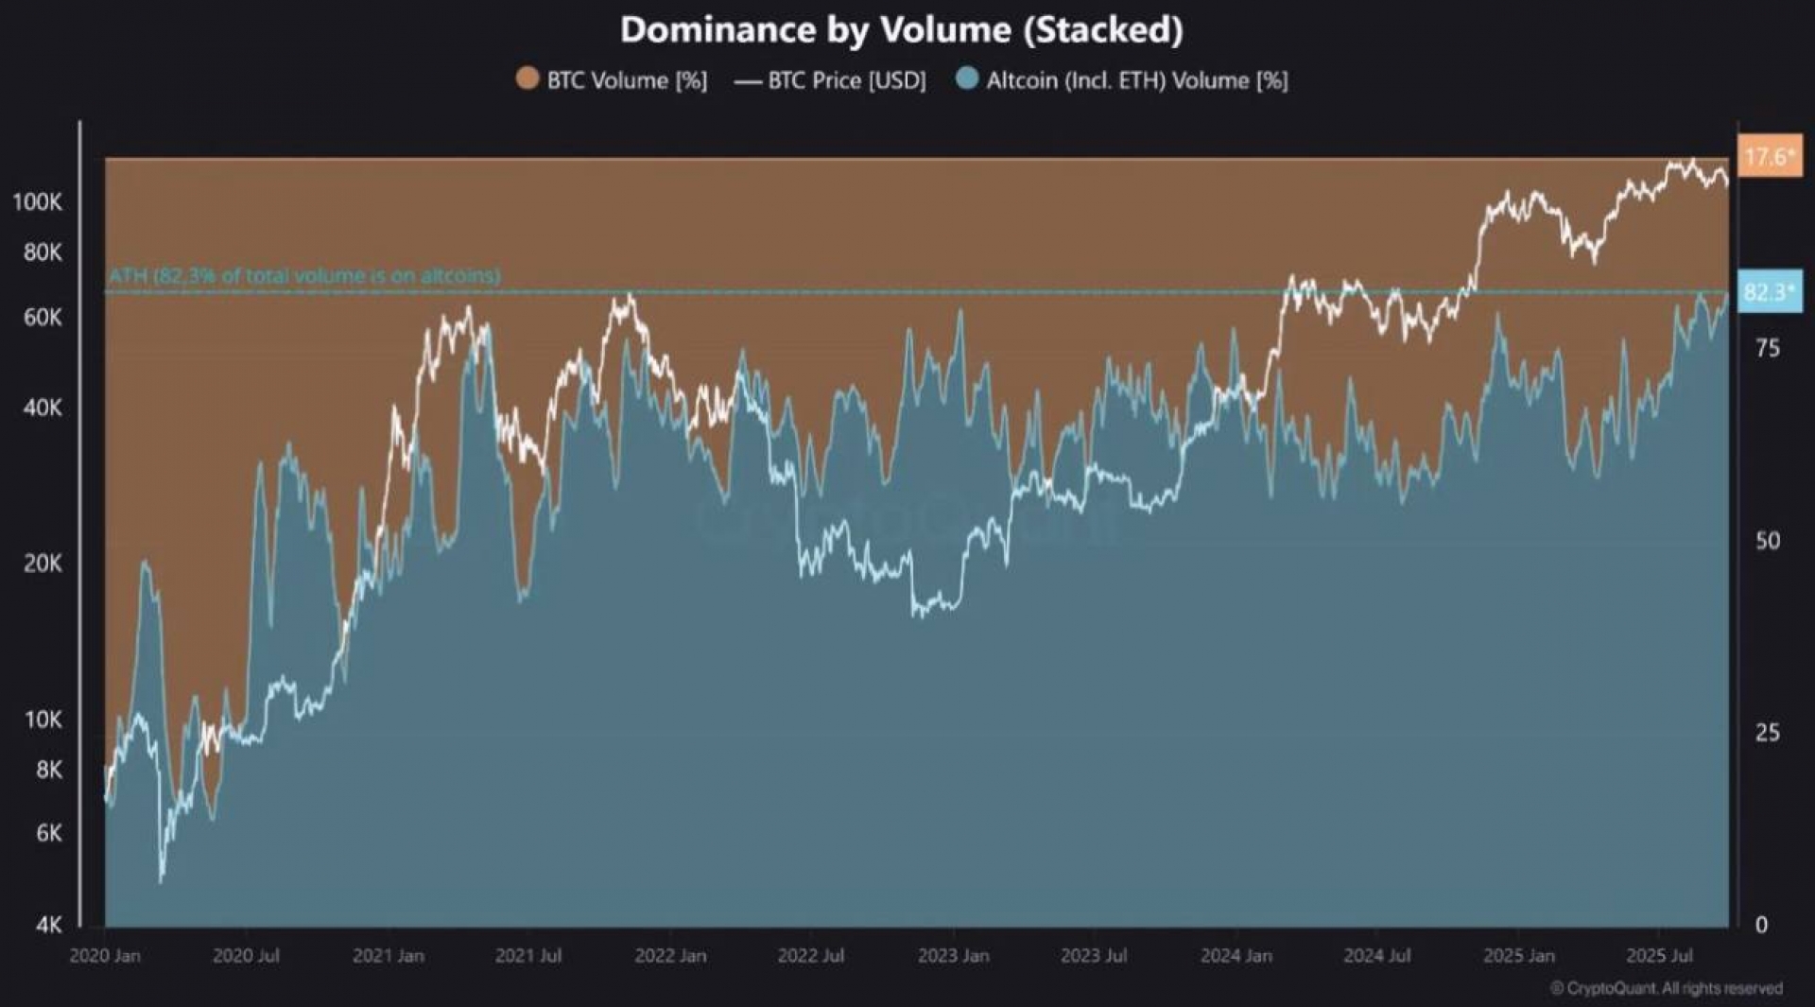1815x1007 pixels.
Task: Click the blue Altcoin Volume legend dot
Action: coord(966,79)
